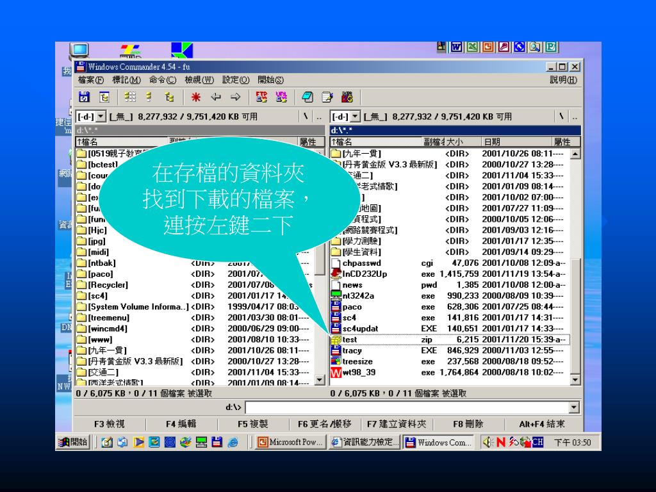This screenshot has height=492, width=656.
Task: Select the test zip file in right panel
Action: click(x=450, y=340)
